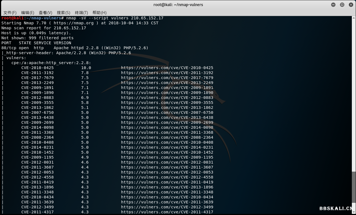Open the 搜索(S) menu
Image resolution: width=356 pixels, height=215 pixels.
pos(63,13)
